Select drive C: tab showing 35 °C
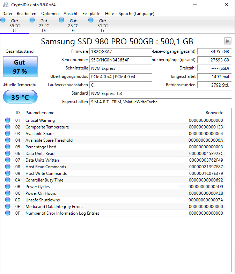The width and height of the screenshot is (235, 274). (15, 25)
